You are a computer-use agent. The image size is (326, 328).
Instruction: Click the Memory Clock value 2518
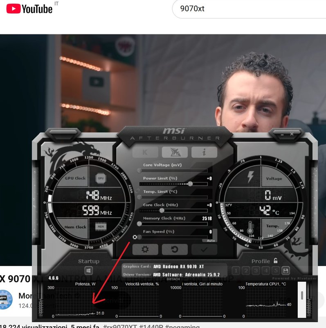(x=207, y=219)
